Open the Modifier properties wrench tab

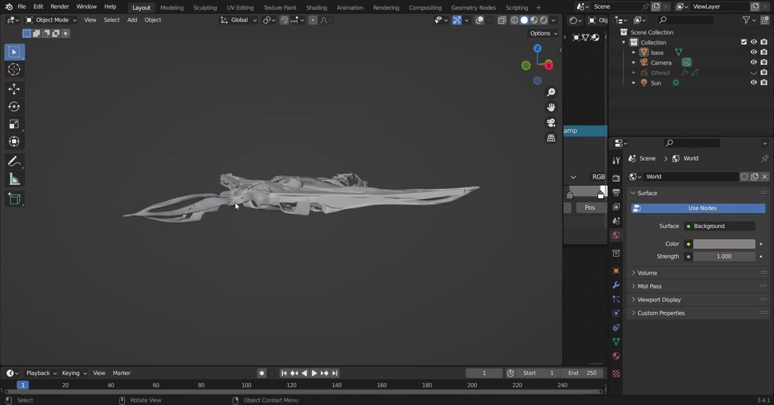(x=616, y=285)
